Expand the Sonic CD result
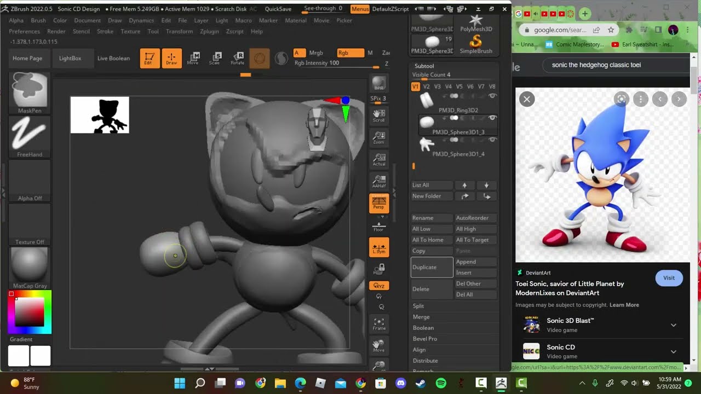 point(673,351)
